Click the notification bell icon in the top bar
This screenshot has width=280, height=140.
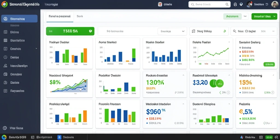click(x=235, y=4)
